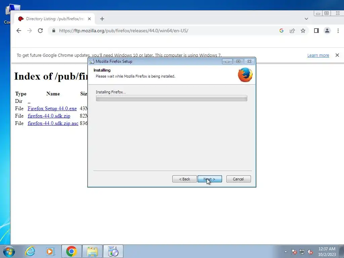
Task: Click the 'Type' column header
Action: click(21, 94)
